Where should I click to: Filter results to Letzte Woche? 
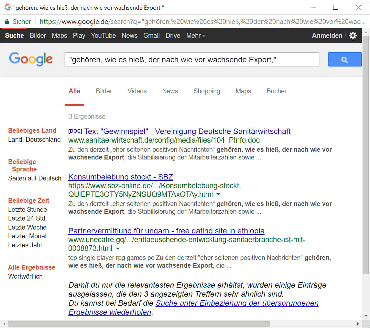click(x=27, y=227)
